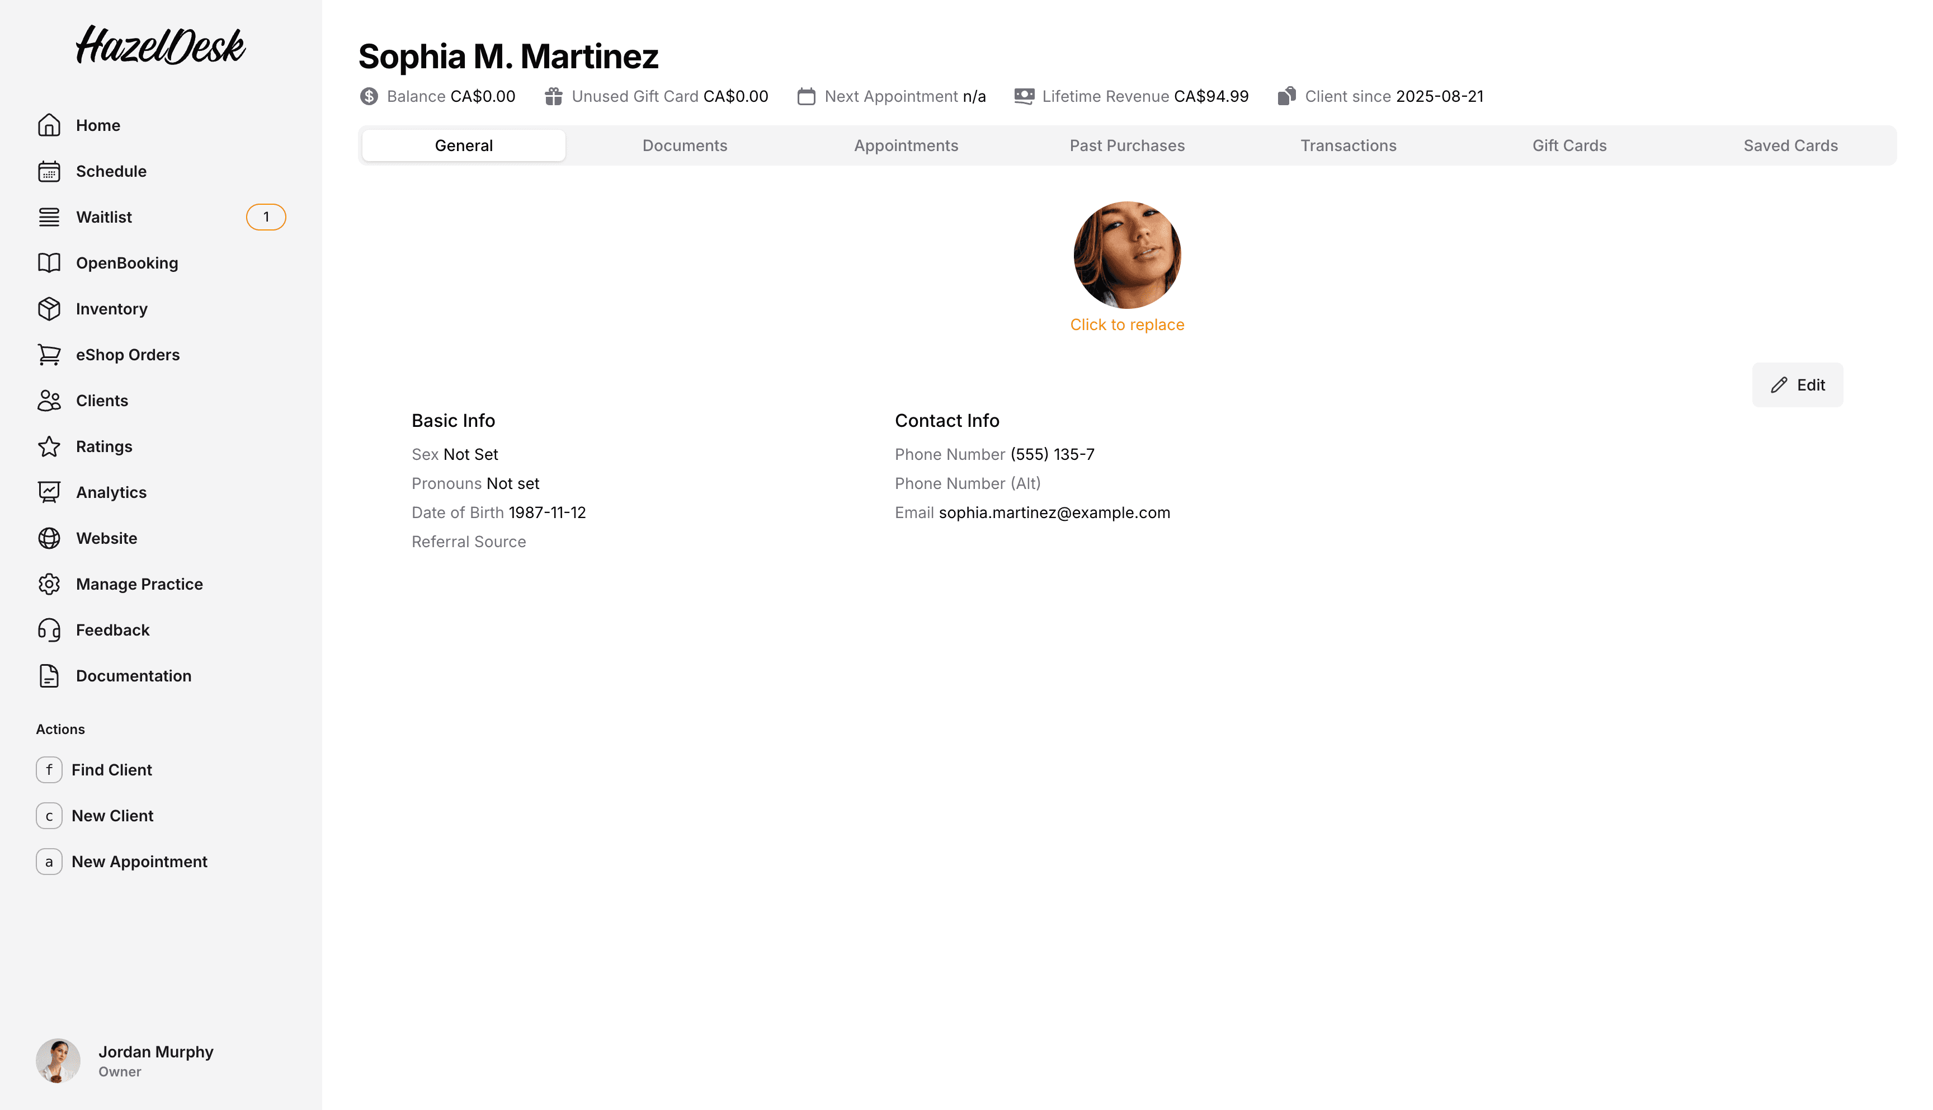Click the eShop Orders cart icon

coord(49,355)
